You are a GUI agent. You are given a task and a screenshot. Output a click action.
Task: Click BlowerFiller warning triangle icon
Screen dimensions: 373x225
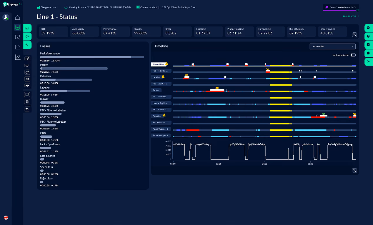166,63
